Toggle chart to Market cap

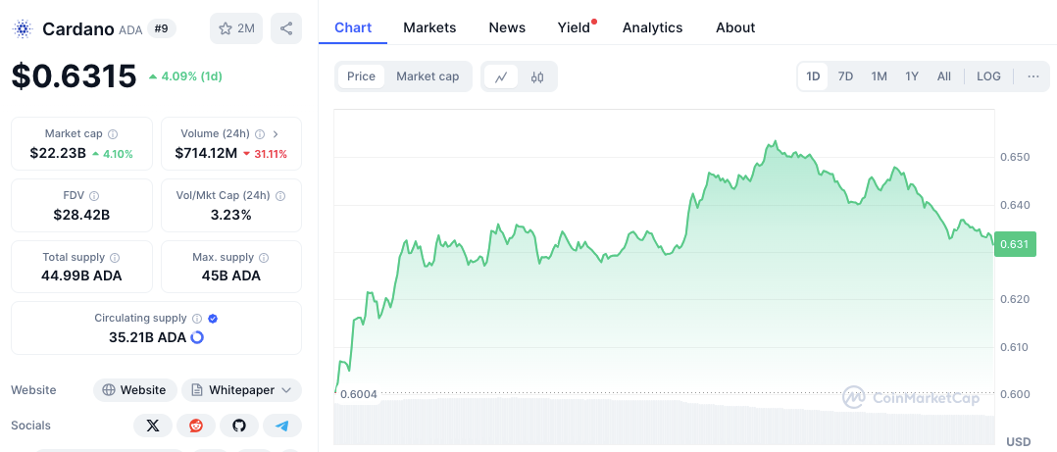tap(428, 76)
